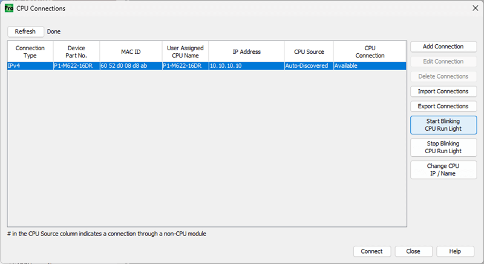
Task: Sort by IP Address column header
Action: coord(246,51)
